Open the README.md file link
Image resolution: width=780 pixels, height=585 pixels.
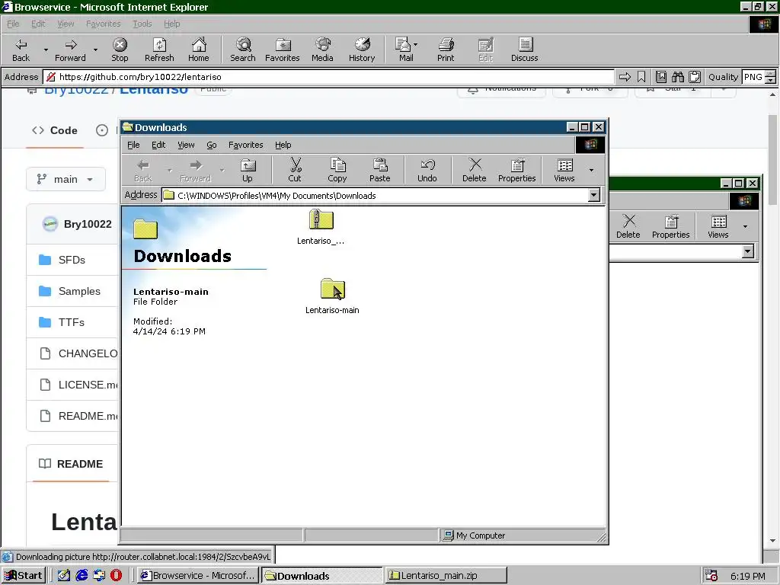click(x=88, y=416)
